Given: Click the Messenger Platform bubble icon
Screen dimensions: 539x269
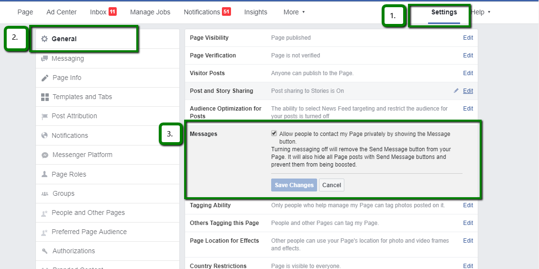Looking at the screenshot, I should 44,155.
